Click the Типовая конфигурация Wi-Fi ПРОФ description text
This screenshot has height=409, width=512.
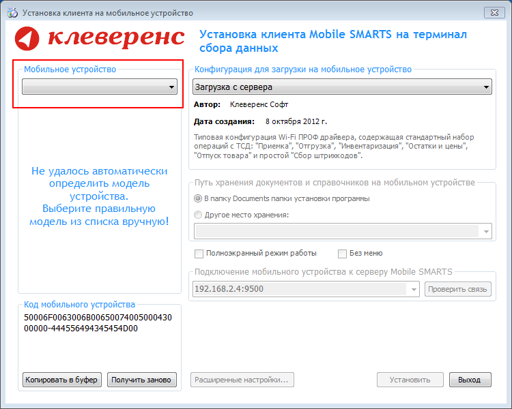(x=334, y=147)
